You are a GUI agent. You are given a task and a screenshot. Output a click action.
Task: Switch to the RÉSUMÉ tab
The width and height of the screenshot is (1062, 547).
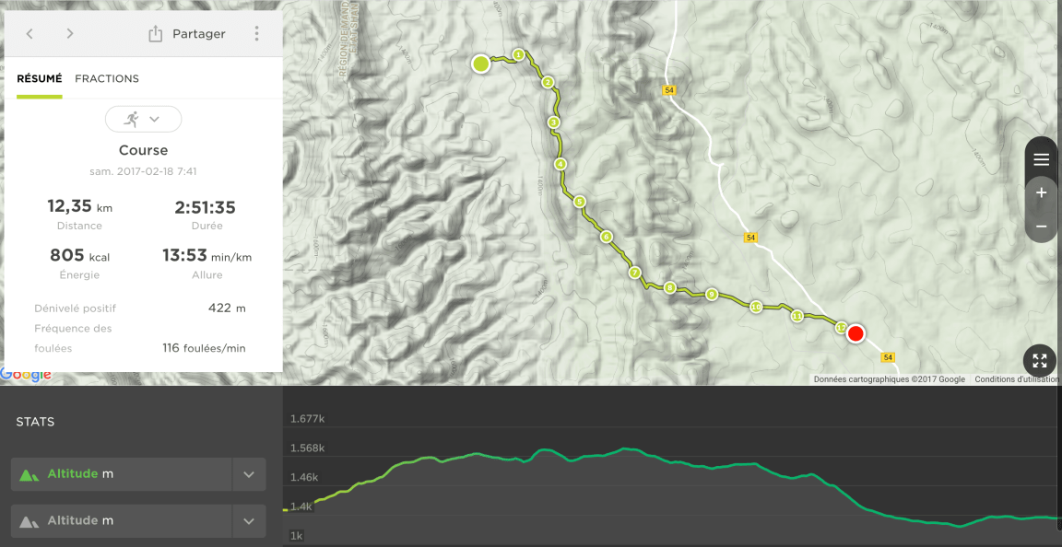pyautogui.click(x=40, y=78)
